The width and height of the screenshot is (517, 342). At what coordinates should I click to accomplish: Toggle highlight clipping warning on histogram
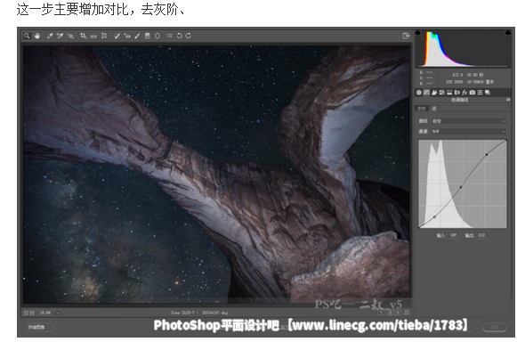[508, 32]
